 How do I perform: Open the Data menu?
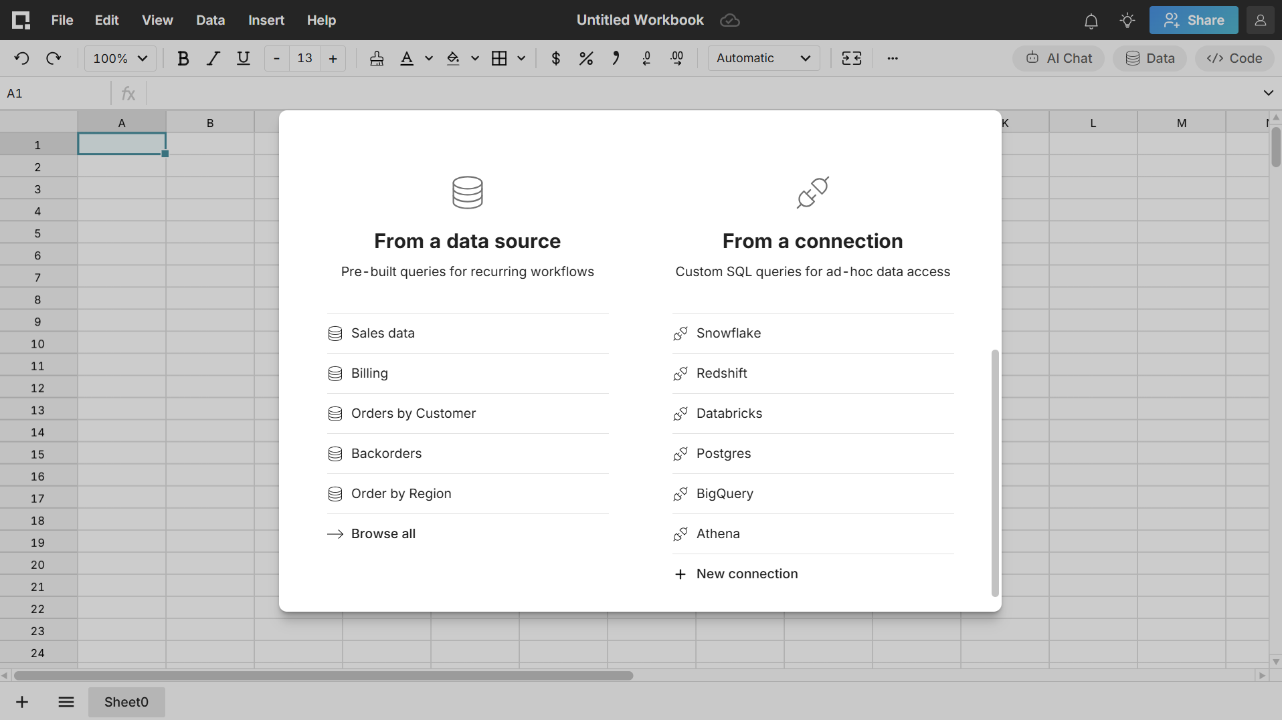coord(210,20)
